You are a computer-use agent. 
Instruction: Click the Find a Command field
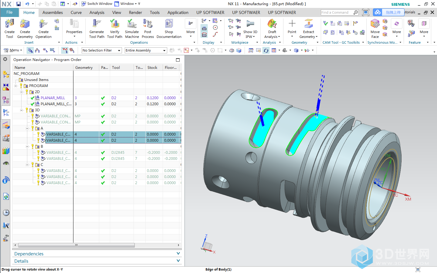point(337,12)
